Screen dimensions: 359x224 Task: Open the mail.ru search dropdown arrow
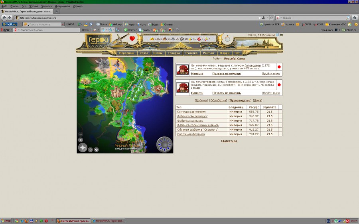[63, 24]
